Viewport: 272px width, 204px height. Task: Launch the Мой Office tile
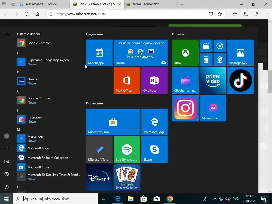click(x=127, y=80)
